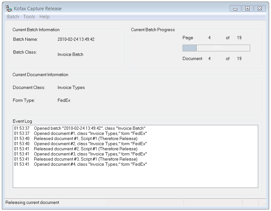This screenshot has height=211, width=271.
Task: Select the 'Released document #3' log entry
Action: pos(80,159)
